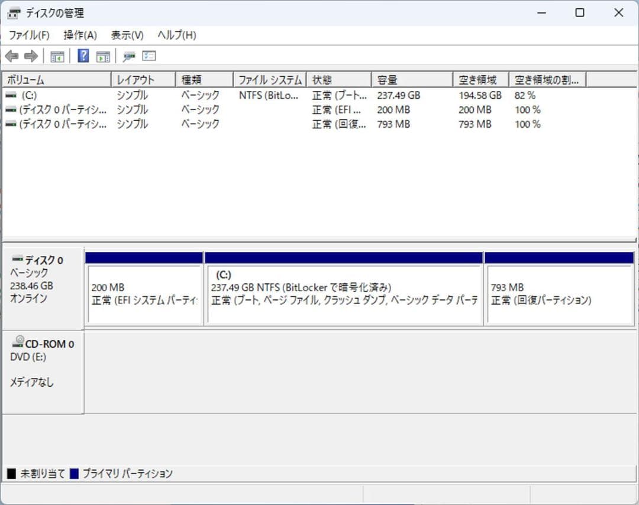This screenshot has height=505, width=639.
Task: Open the 表示(V) menu
Action: pos(125,35)
